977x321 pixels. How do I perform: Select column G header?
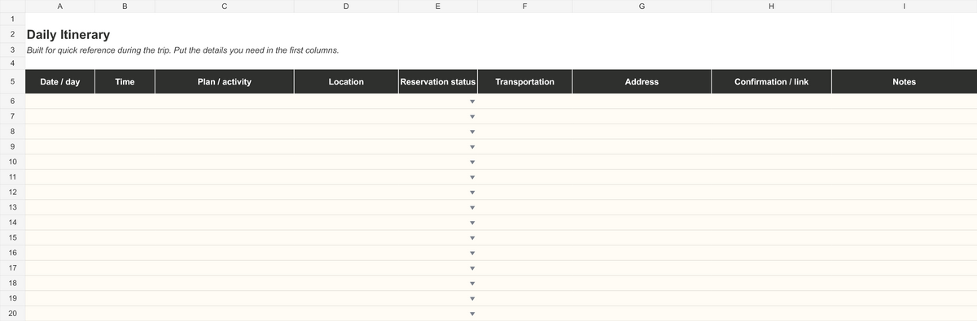coord(642,7)
